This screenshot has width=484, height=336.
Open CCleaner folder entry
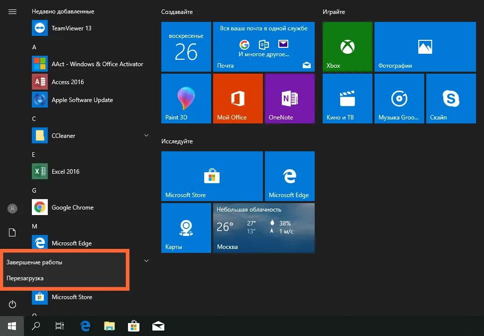click(x=91, y=135)
